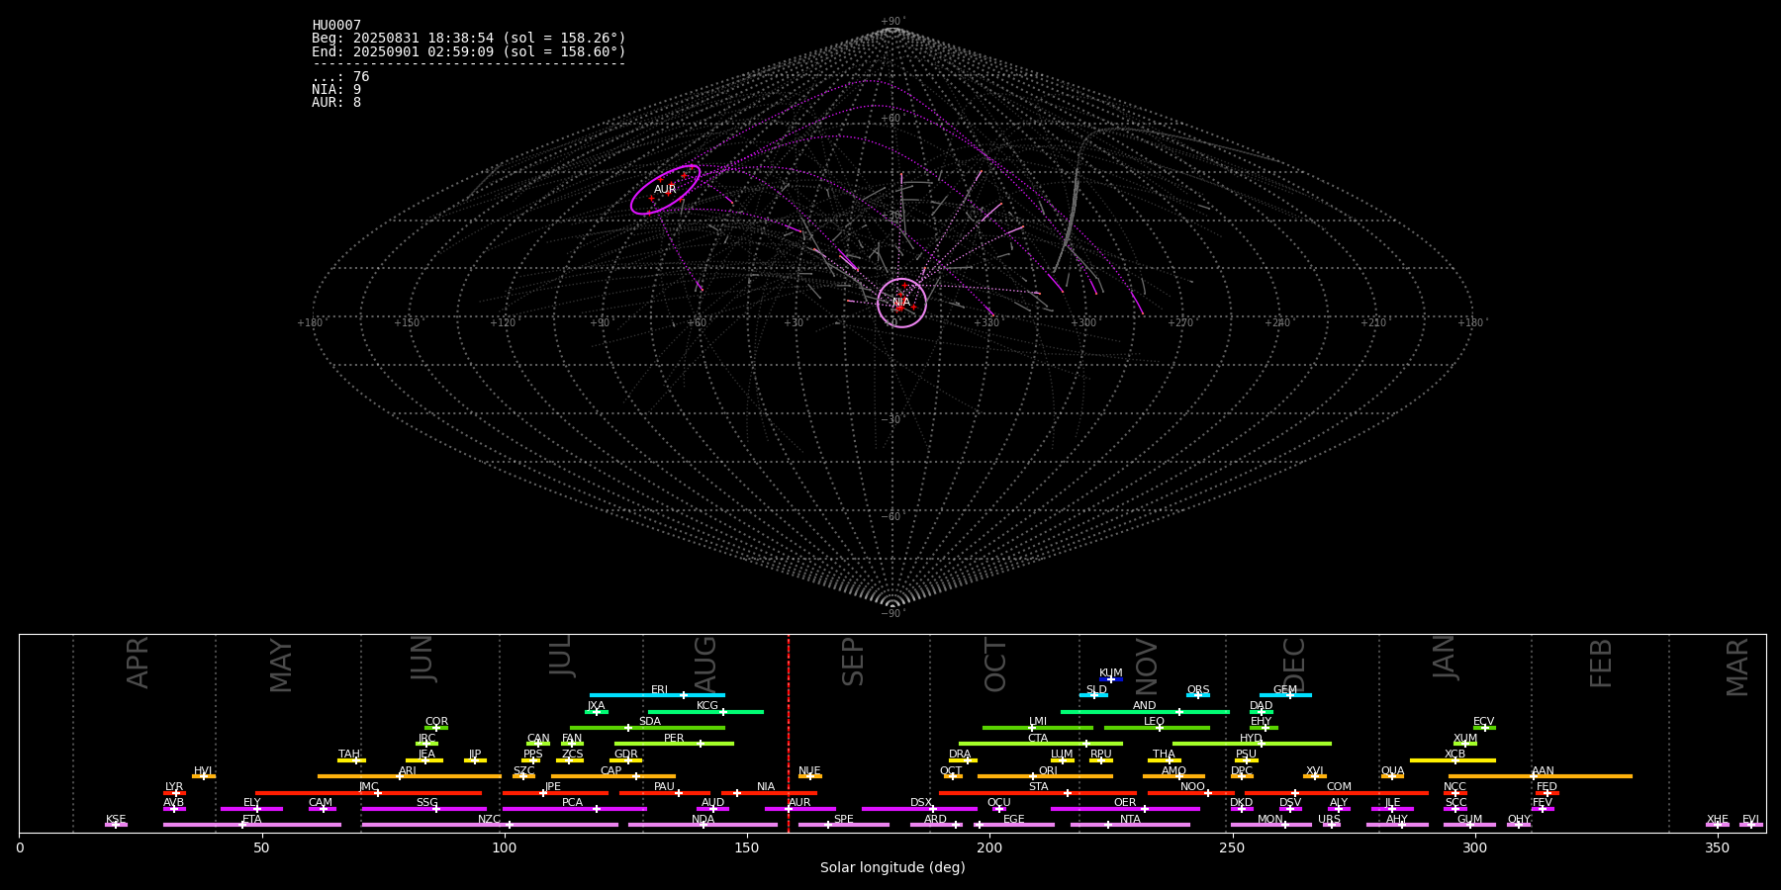Select the STA red shower bar

1037,793
